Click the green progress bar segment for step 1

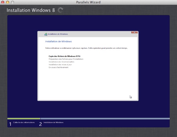tap(24, 119)
